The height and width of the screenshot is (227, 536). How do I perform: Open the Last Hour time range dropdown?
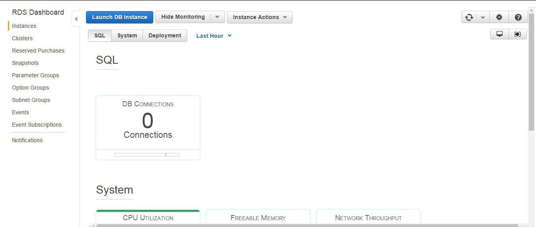coord(214,36)
